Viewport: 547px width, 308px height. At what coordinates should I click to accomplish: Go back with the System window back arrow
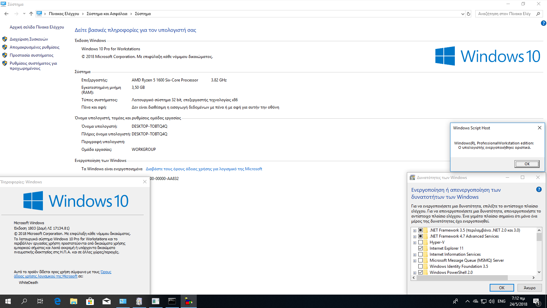point(6,14)
